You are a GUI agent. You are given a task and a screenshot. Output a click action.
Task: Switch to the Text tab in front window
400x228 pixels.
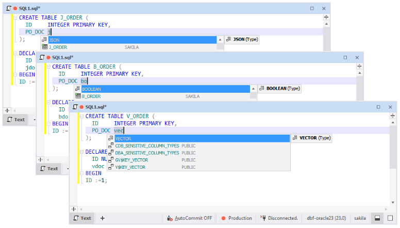pos(81,218)
